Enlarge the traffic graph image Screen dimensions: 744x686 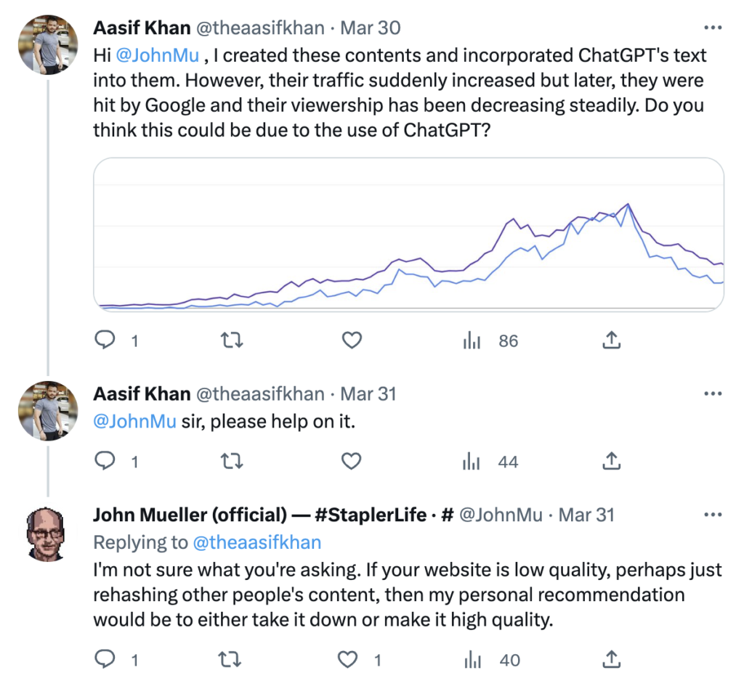click(x=408, y=234)
